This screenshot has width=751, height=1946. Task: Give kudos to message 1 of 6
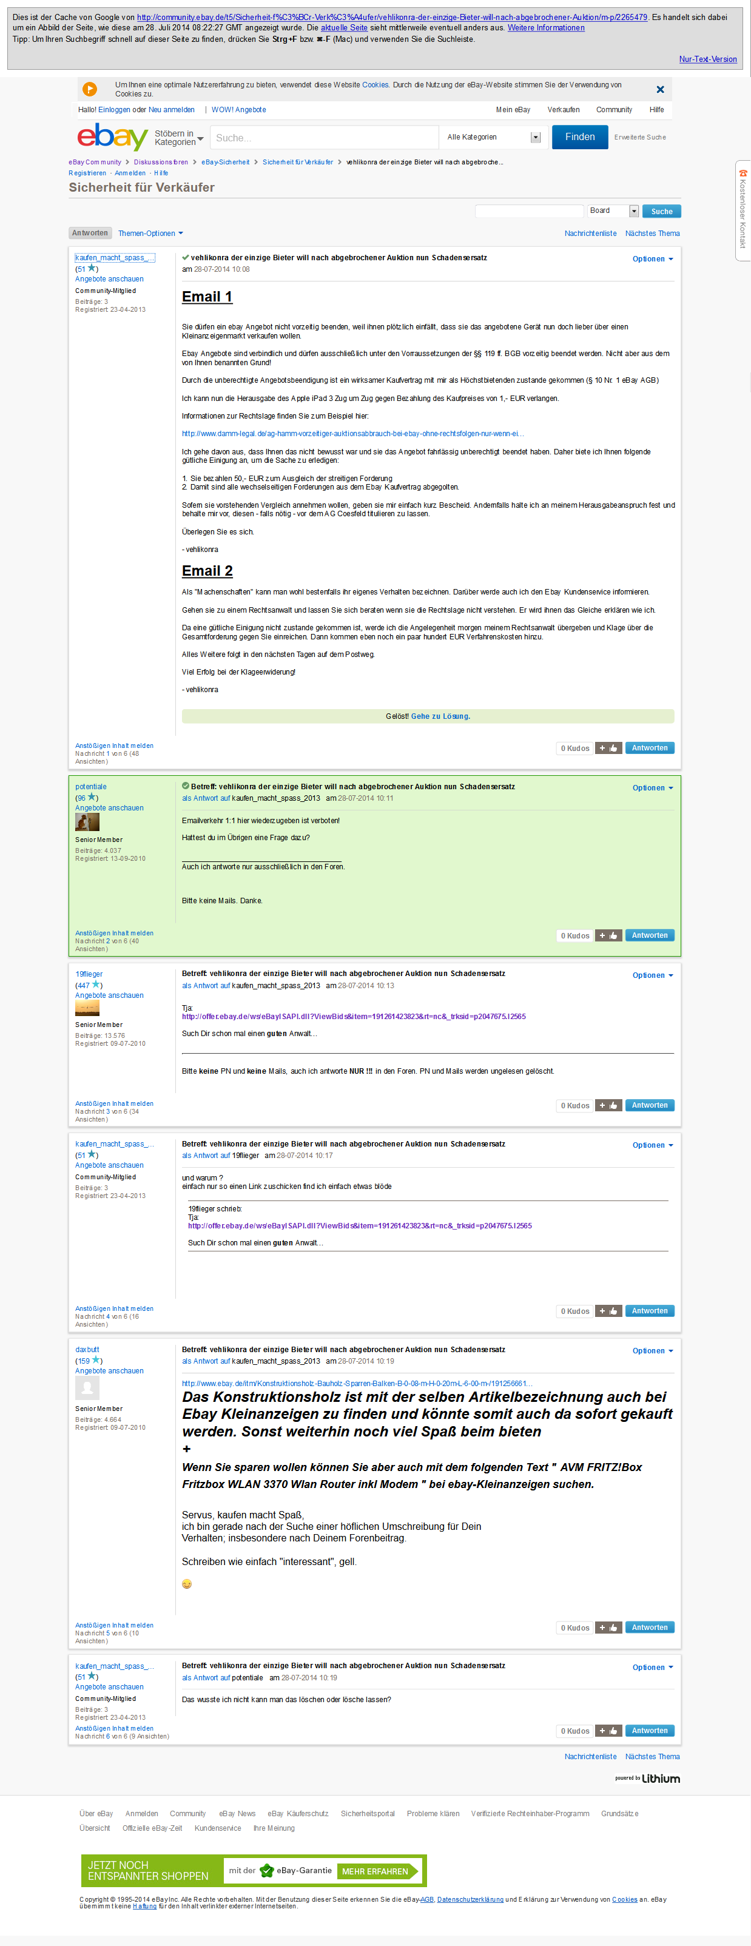(608, 748)
